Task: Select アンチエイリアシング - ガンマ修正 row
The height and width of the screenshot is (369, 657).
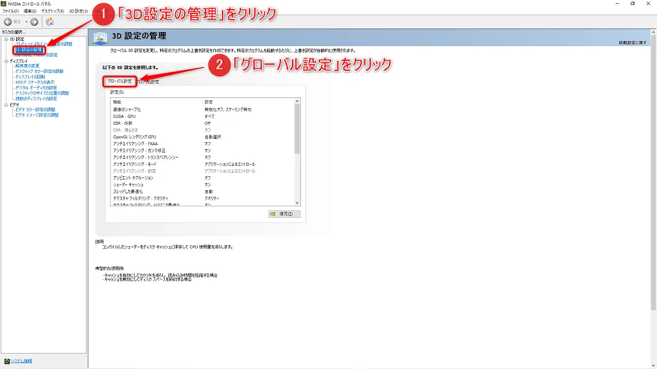Action: (203, 151)
